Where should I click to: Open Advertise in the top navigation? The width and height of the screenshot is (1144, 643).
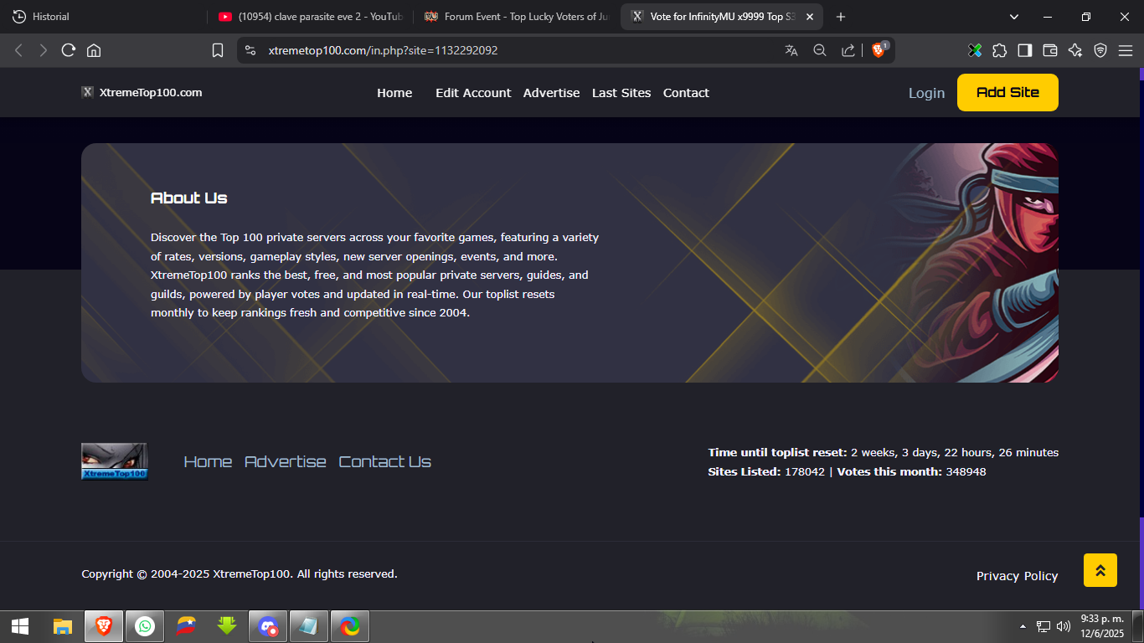click(x=551, y=93)
